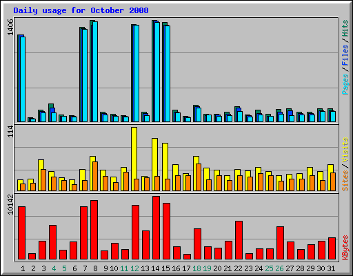Click day '28' on the x-axis
Image resolution: width=353 pixels, height=276 pixels.
point(301,268)
